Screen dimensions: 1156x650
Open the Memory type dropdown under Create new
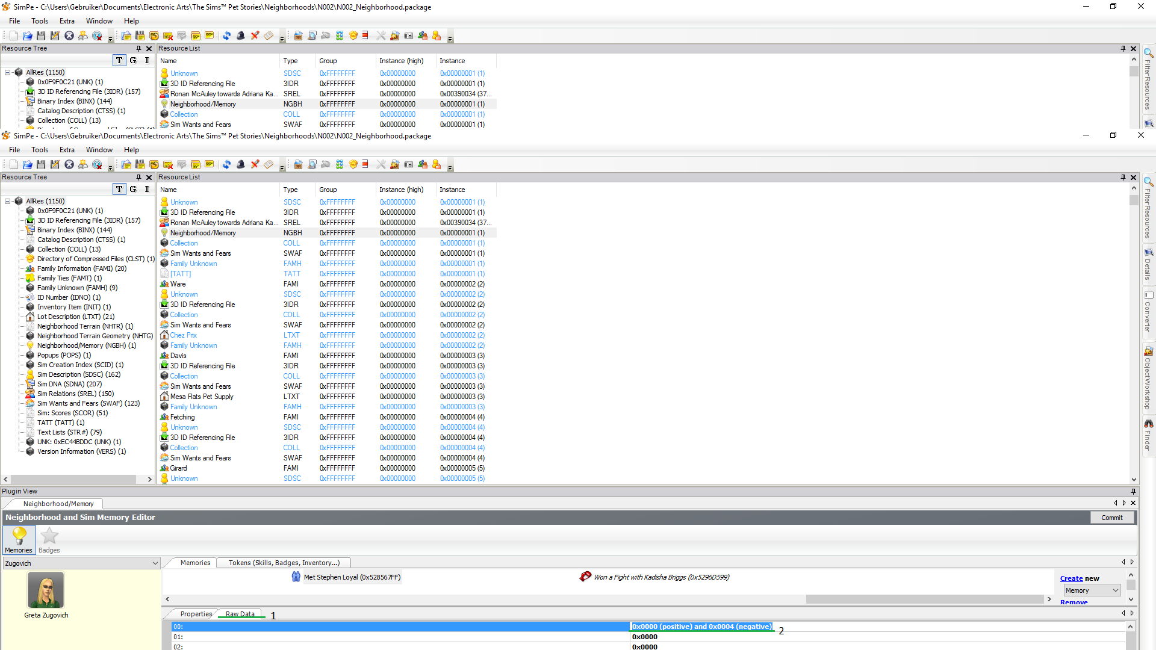[x=1092, y=590]
